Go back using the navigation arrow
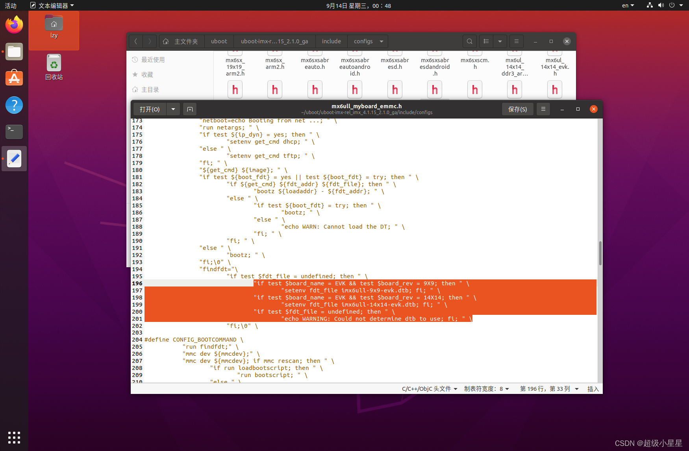Viewport: 689px width, 451px height. pos(135,41)
